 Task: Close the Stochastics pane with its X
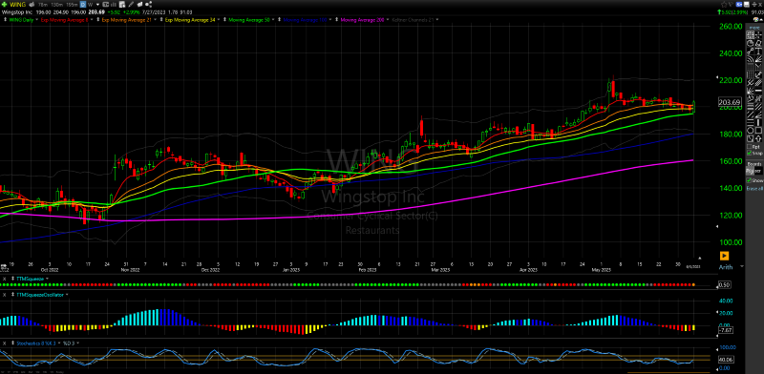click(4, 343)
